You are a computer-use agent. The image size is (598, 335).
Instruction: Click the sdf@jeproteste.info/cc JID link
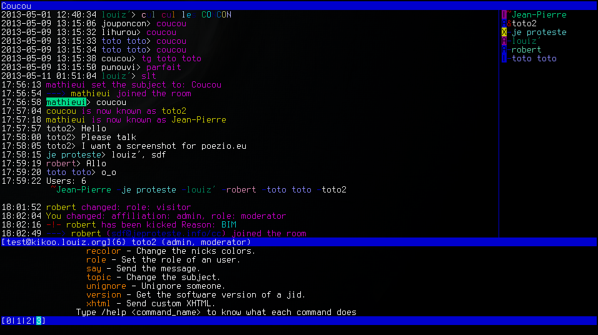166,233
